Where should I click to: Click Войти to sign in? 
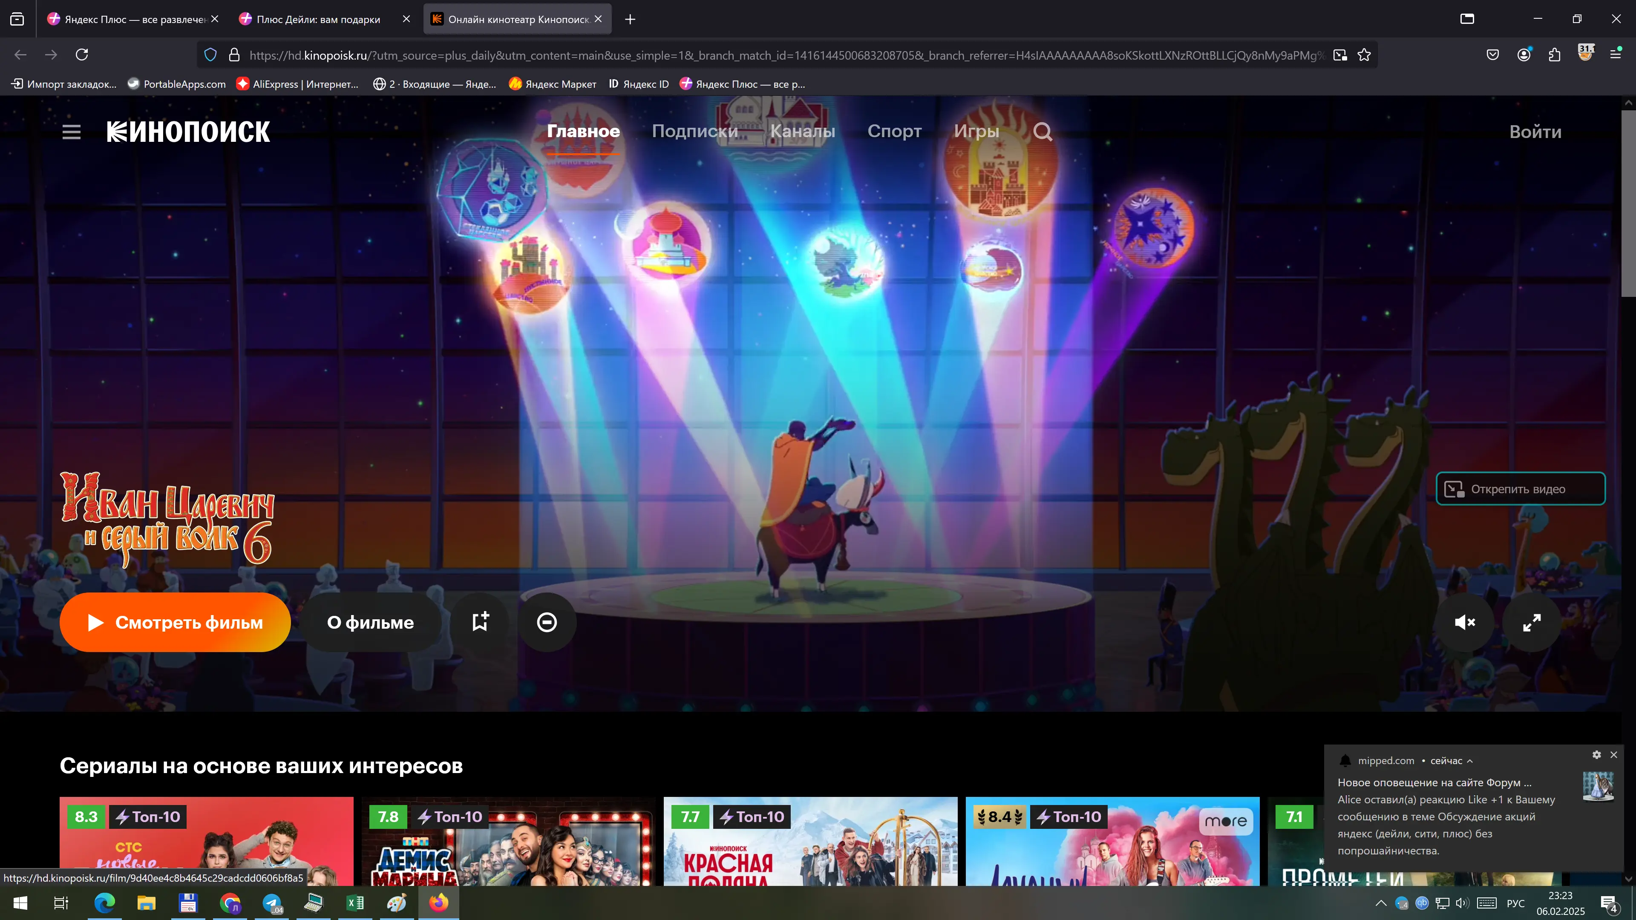click(1535, 132)
